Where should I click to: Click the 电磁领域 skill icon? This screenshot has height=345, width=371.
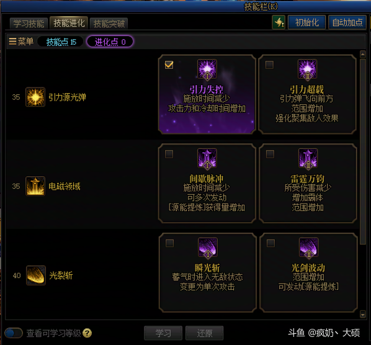[x=35, y=186]
